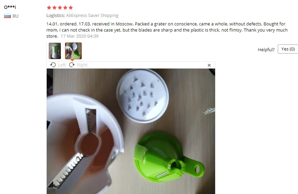Viewport: 298px width, 194px height.
Task: Click the first red rating star
Action: pos(49,7)
